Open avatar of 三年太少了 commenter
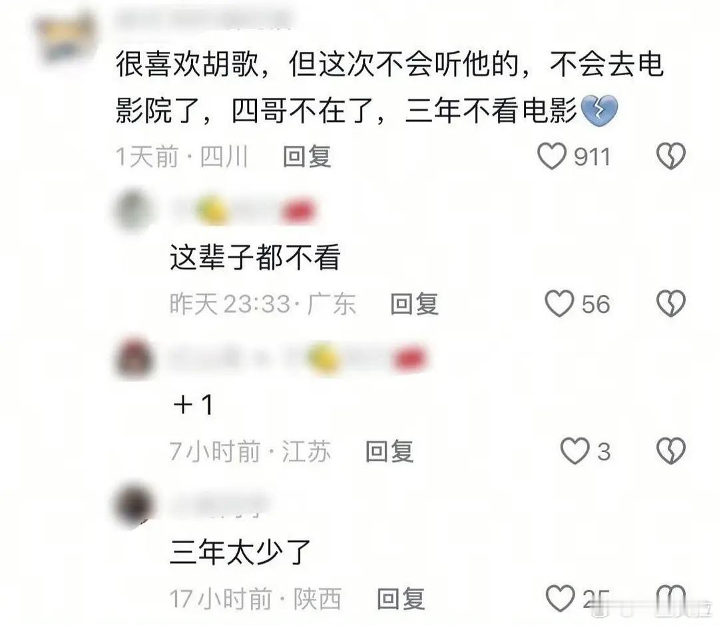Viewport: 719px width, 625px height. coord(134,505)
